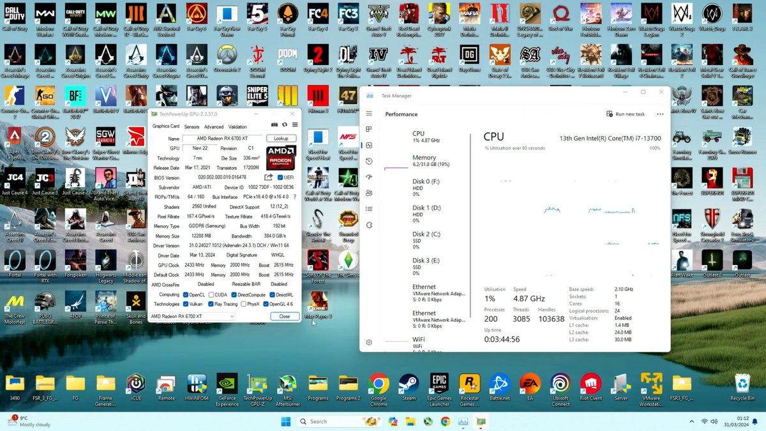Click GPU-Z refresh icon

click(285, 125)
